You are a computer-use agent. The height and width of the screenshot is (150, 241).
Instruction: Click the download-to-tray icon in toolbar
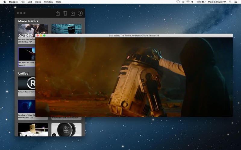[x=73, y=13]
